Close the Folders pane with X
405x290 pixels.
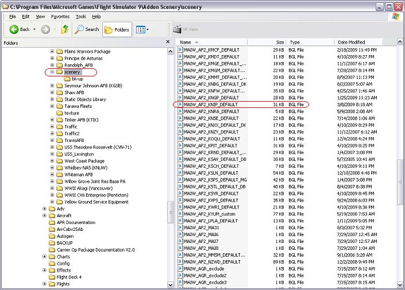168,41
